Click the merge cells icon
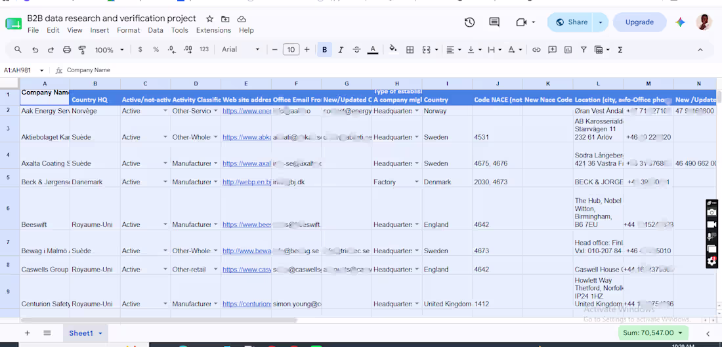 coord(427,50)
